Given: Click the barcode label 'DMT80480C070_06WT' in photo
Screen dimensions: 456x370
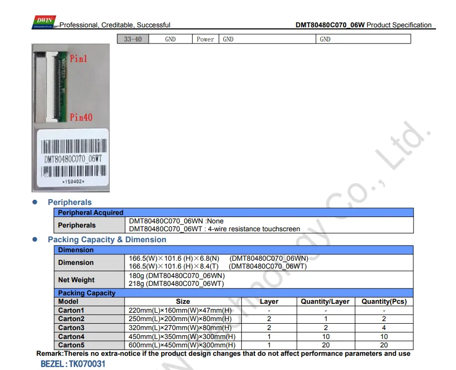Looking at the screenshot, I should tap(72, 159).
